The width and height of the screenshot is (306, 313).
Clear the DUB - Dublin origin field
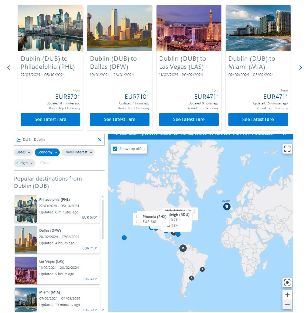click(99, 140)
